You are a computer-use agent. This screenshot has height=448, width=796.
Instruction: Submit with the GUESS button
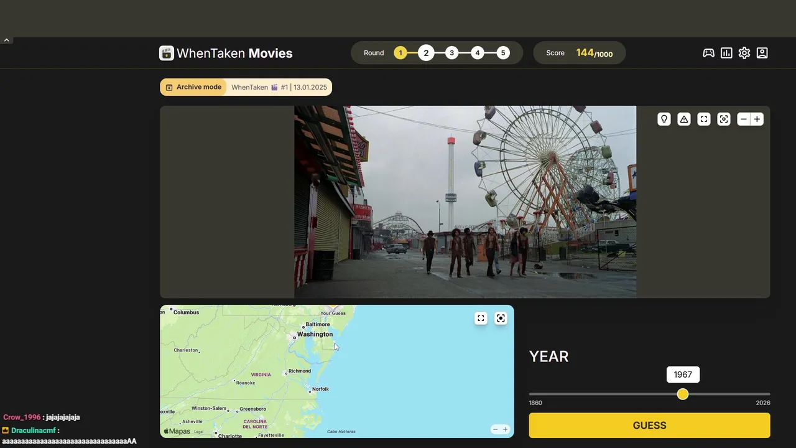tap(649, 426)
